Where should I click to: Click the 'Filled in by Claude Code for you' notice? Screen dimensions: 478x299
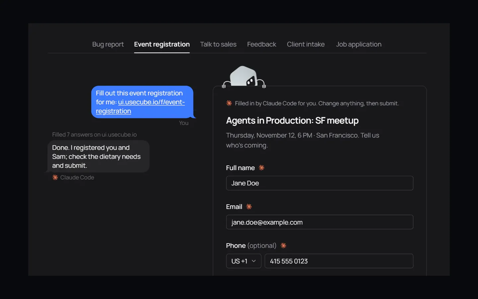click(x=317, y=103)
